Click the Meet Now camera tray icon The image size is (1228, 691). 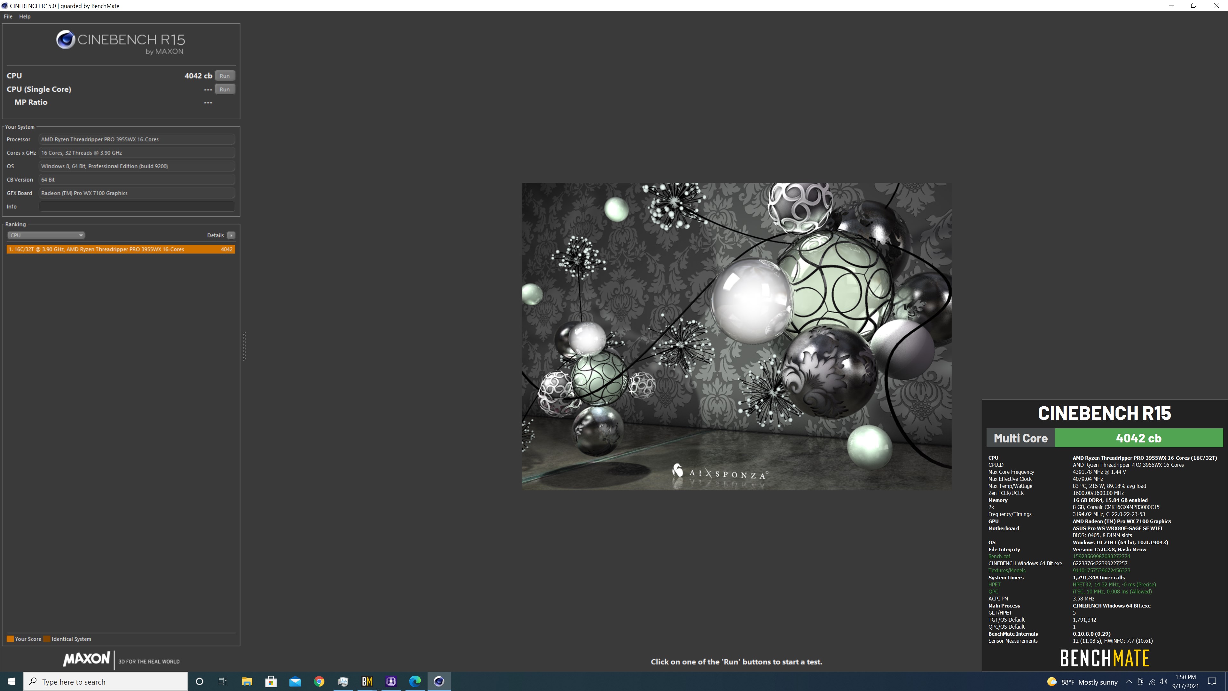1140,681
